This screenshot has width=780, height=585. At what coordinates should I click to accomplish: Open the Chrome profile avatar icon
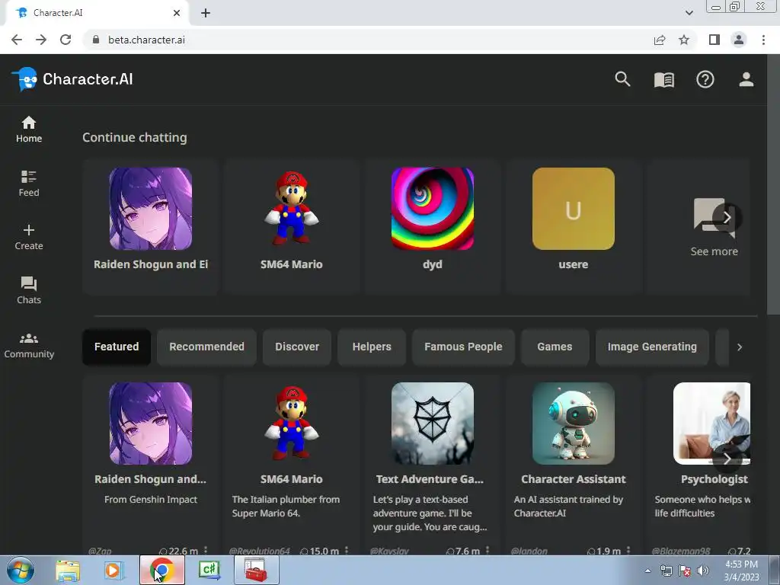[x=739, y=40]
